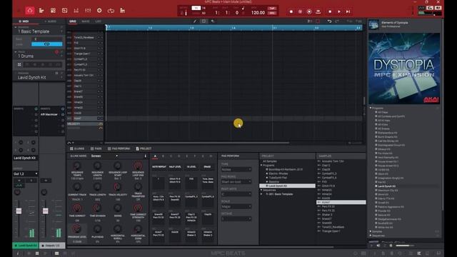Collapse the Sequences tree in Project panel
This screenshot has width=457, height=257.
point(261,190)
